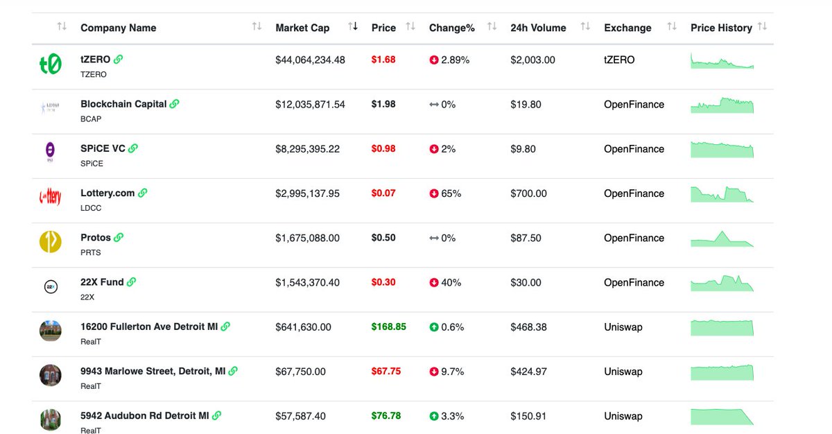Sort table by Price arrows

tap(410, 27)
